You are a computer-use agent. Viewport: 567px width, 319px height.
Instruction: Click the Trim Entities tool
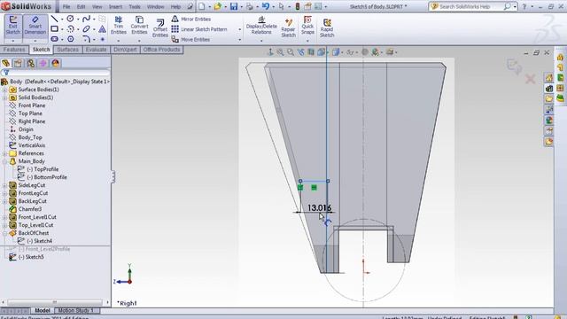click(x=118, y=26)
